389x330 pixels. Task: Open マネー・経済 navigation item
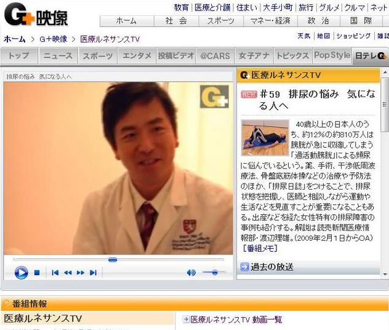tap(270, 21)
